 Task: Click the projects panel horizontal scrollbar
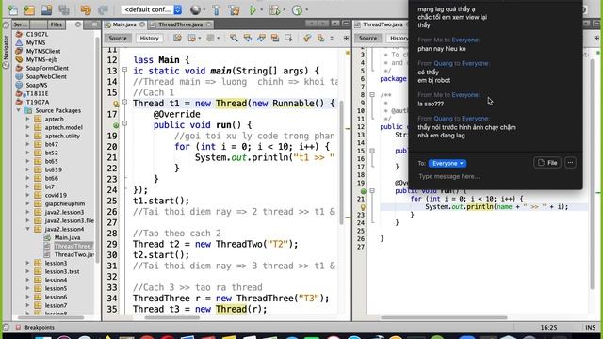(51, 318)
